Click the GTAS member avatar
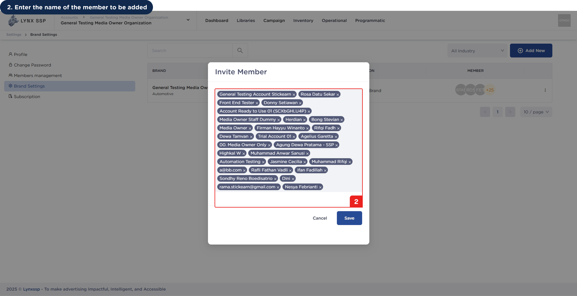The width and height of the screenshot is (577, 296). point(460,90)
